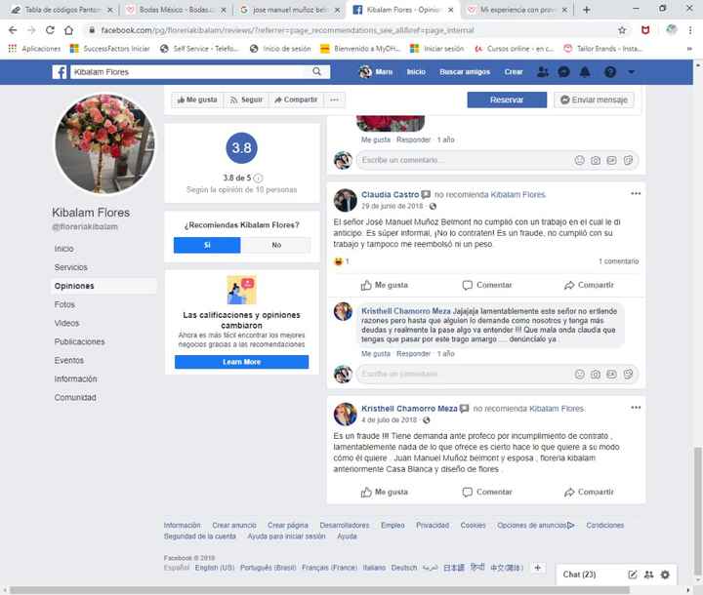Screen dimensions: 703x595
Task: Attach photo in upper comment box
Action: click(596, 160)
